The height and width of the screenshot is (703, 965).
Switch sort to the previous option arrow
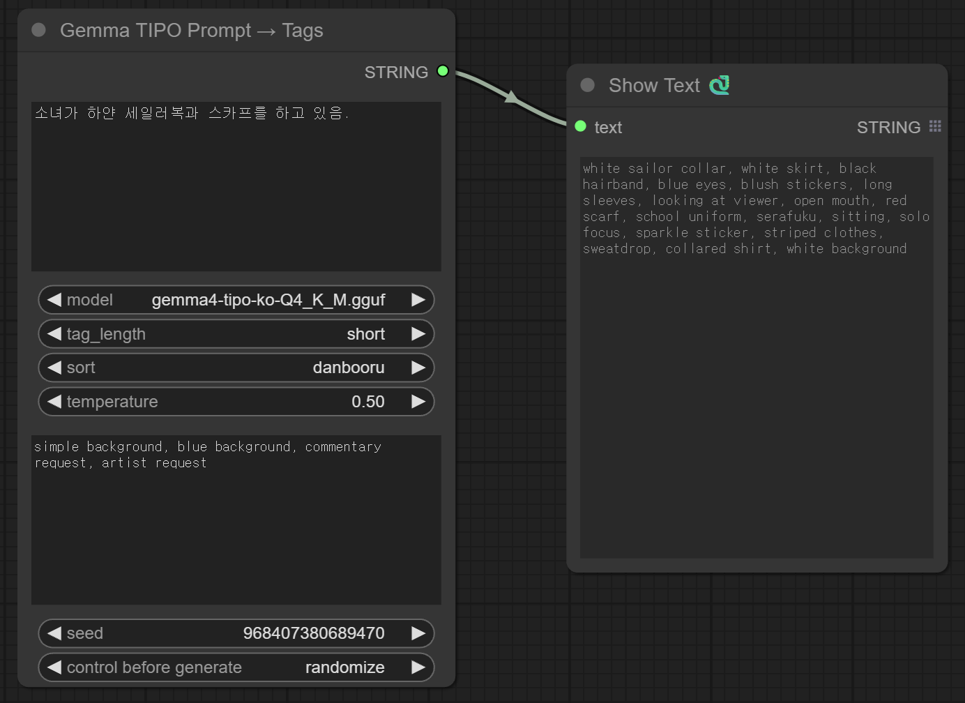54,368
